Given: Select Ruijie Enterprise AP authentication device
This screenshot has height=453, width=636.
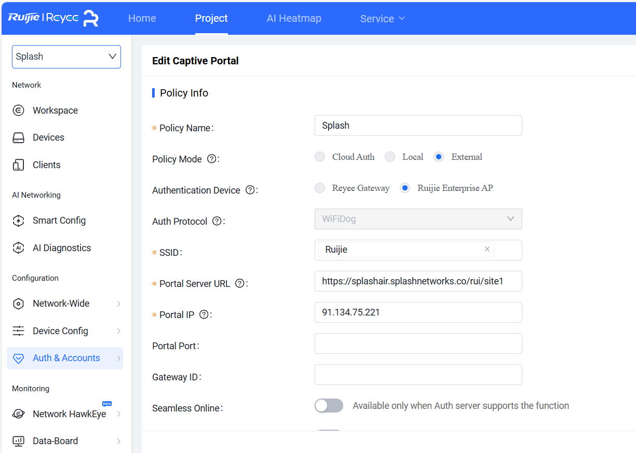Looking at the screenshot, I should tap(405, 188).
